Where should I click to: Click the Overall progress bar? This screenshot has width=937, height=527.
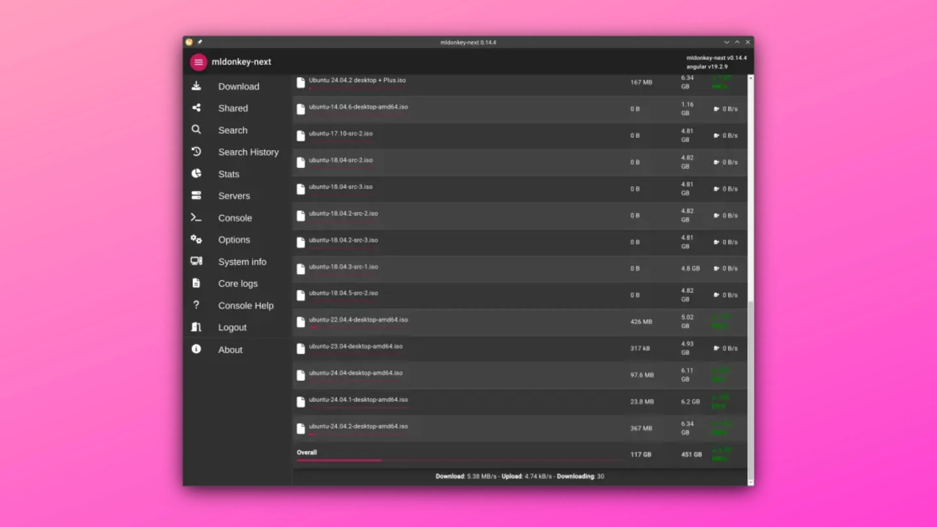[459, 460]
